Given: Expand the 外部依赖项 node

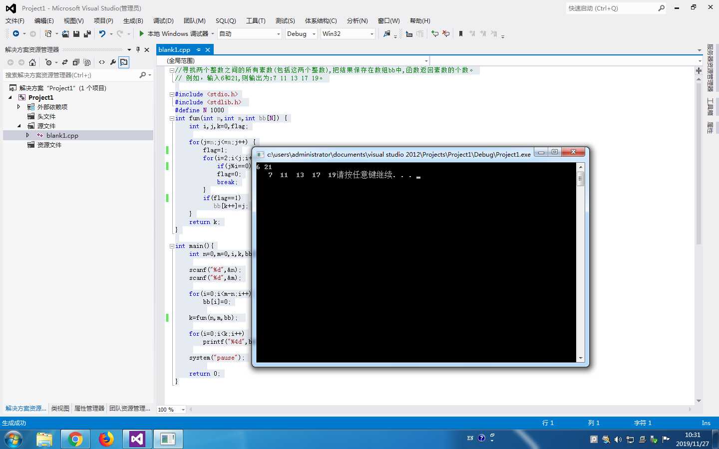Looking at the screenshot, I should pyautogui.click(x=19, y=107).
